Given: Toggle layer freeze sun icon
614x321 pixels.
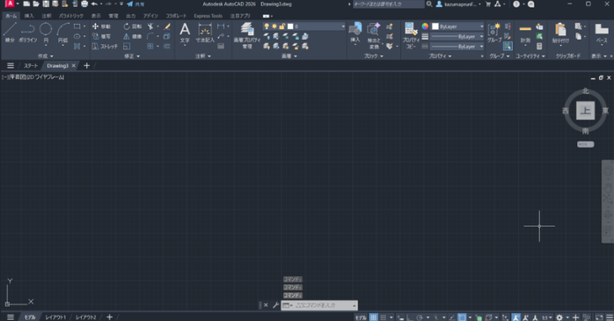Looking at the screenshot, I should point(274,26).
